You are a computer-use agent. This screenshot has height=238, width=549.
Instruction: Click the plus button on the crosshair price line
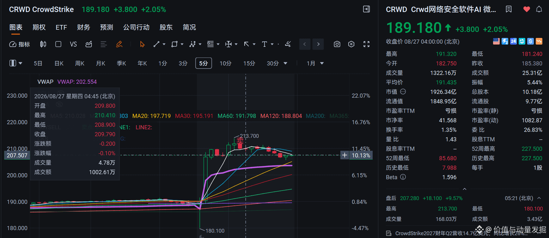coord(345,155)
